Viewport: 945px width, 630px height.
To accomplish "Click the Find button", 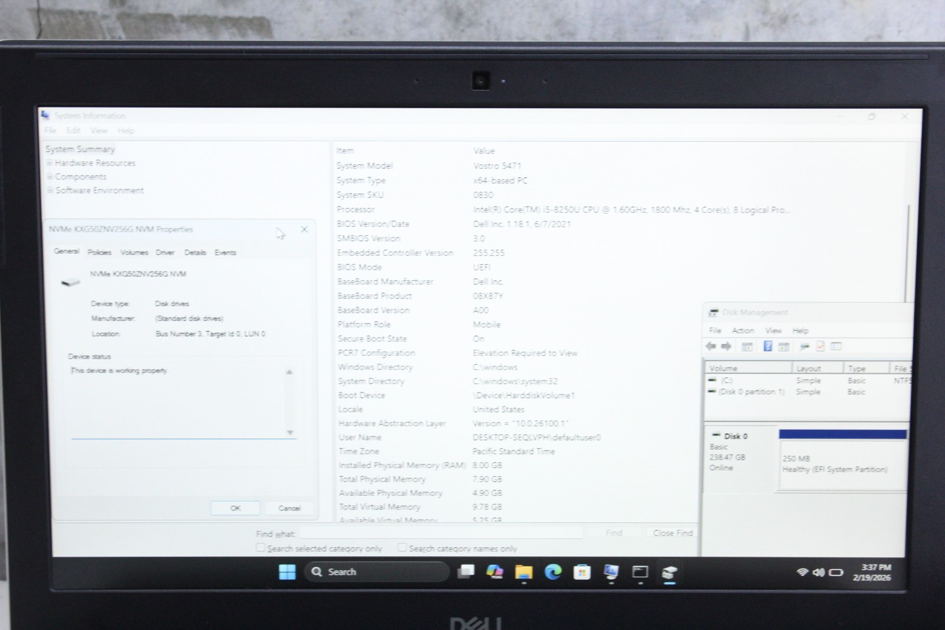I will [x=614, y=532].
